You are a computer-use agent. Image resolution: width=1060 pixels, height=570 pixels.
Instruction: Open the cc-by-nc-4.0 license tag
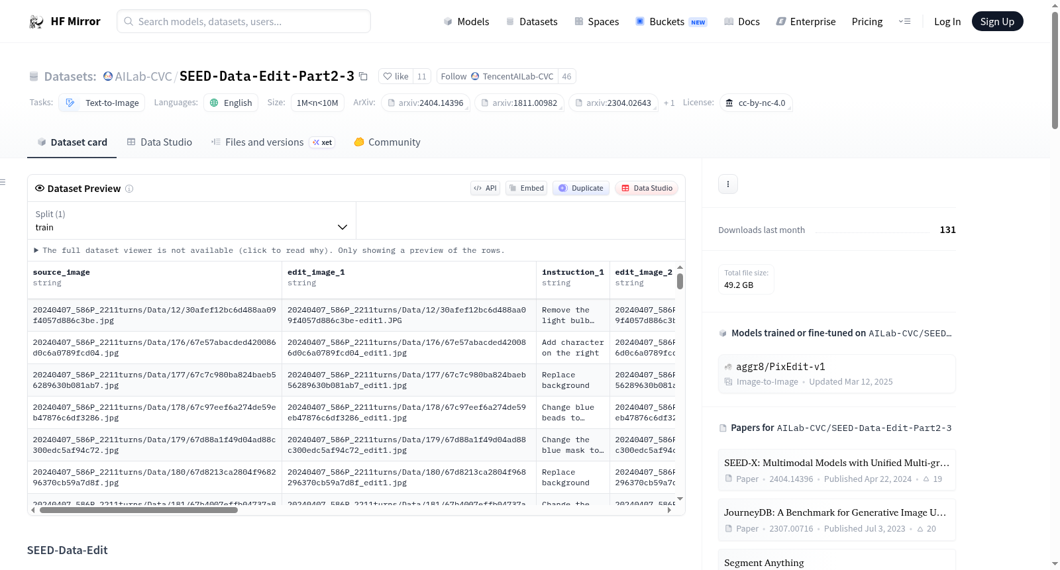756,103
